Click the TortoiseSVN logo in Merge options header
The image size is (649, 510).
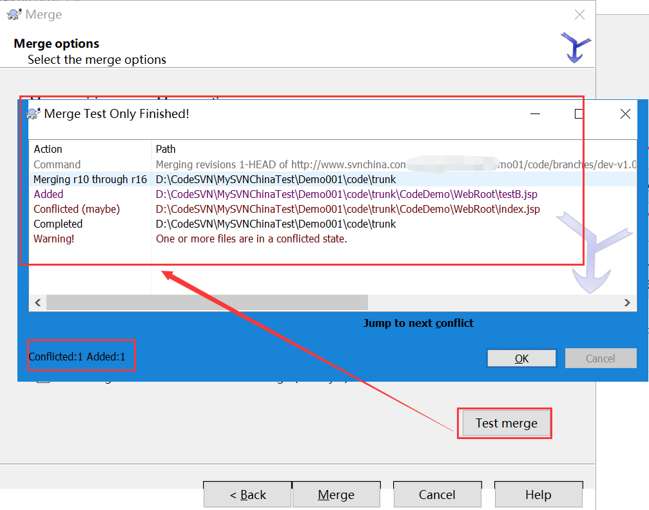575,47
